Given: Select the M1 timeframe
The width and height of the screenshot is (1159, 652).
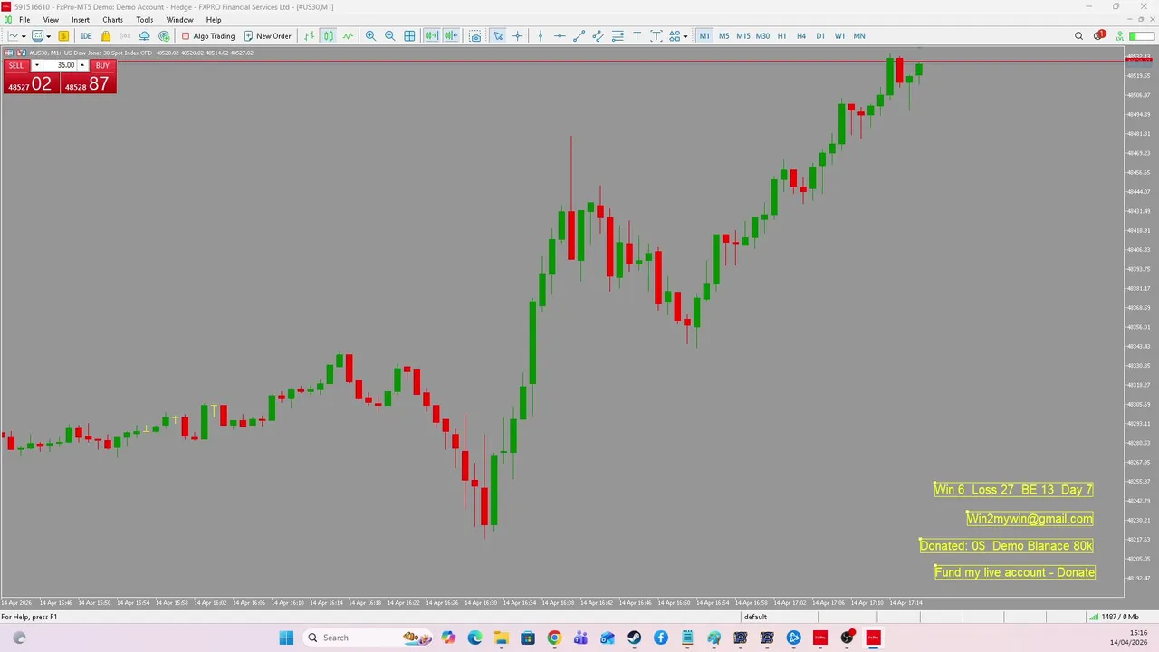Looking at the screenshot, I should (704, 36).
